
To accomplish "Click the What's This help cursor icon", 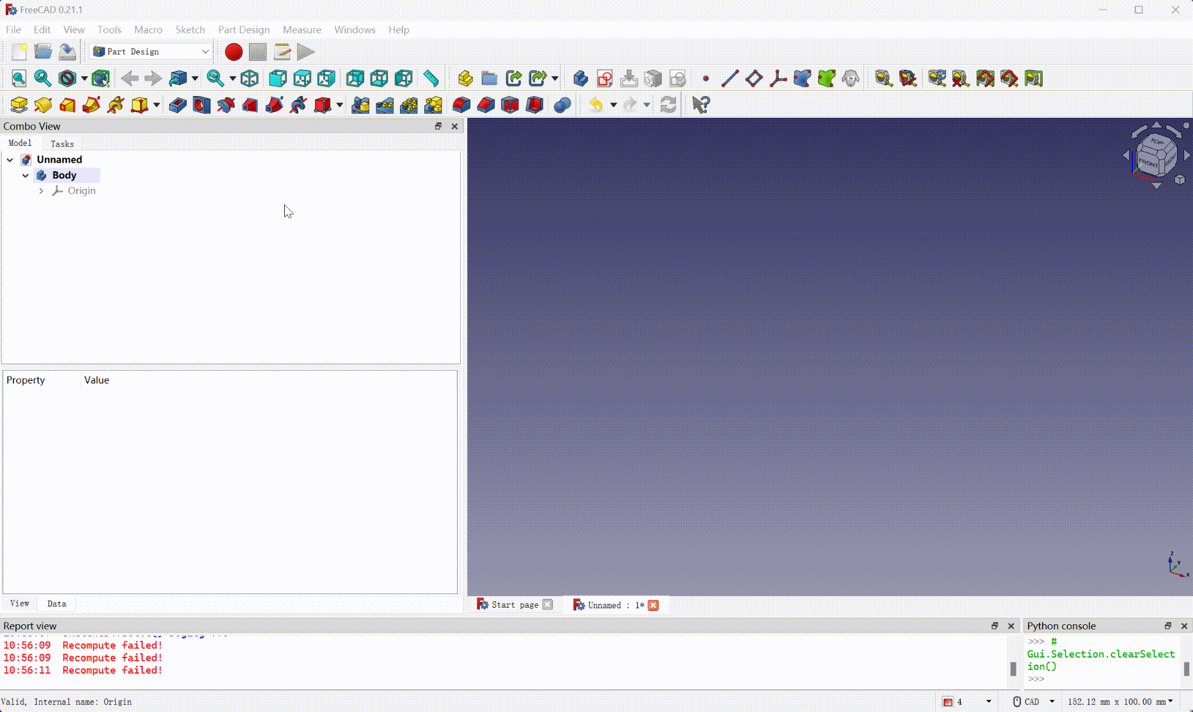I will click(701, 105).
